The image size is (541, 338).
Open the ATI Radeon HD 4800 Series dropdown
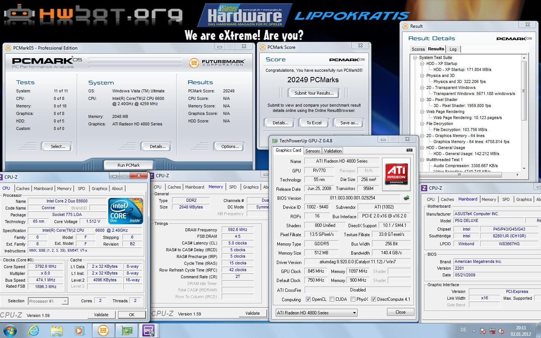pos(316,312)
